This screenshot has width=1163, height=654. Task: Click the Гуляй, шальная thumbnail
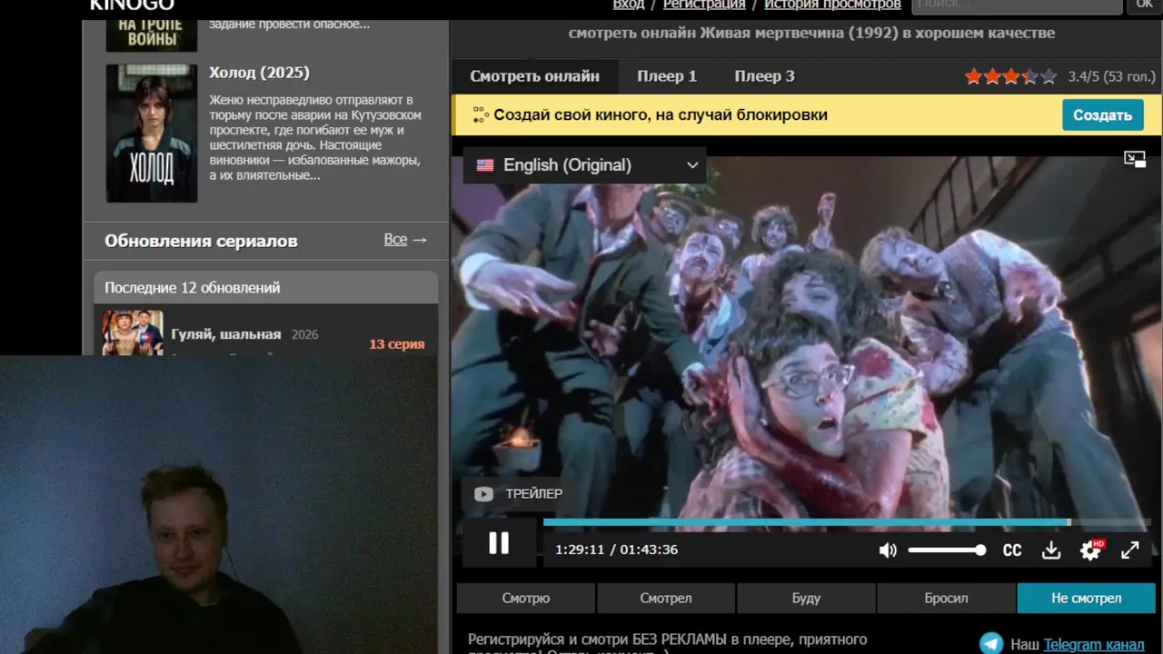click(x=133, y=332)
